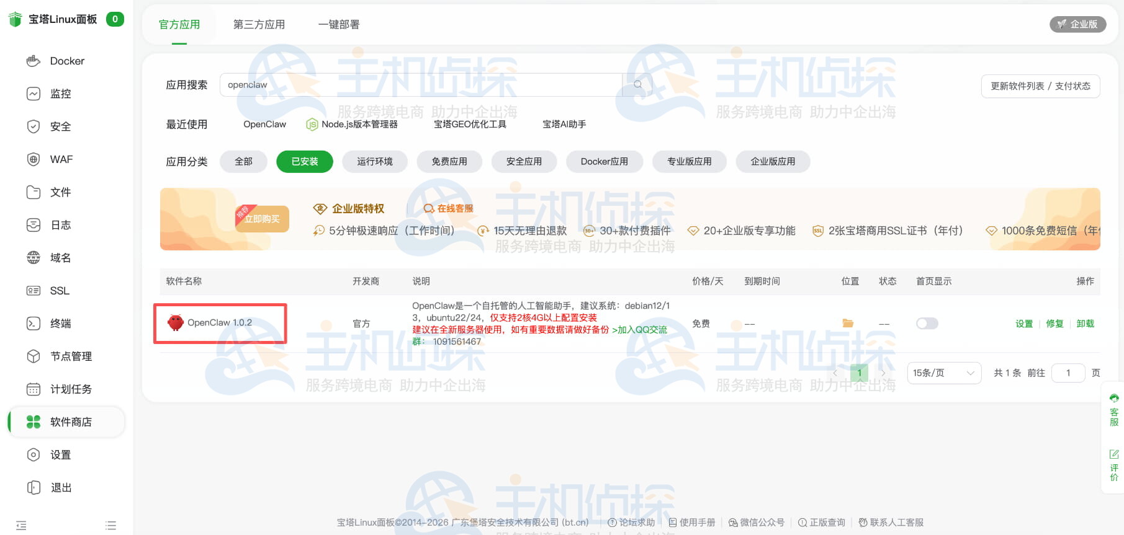Click the 企业版 badge button

coord(1077,24)
